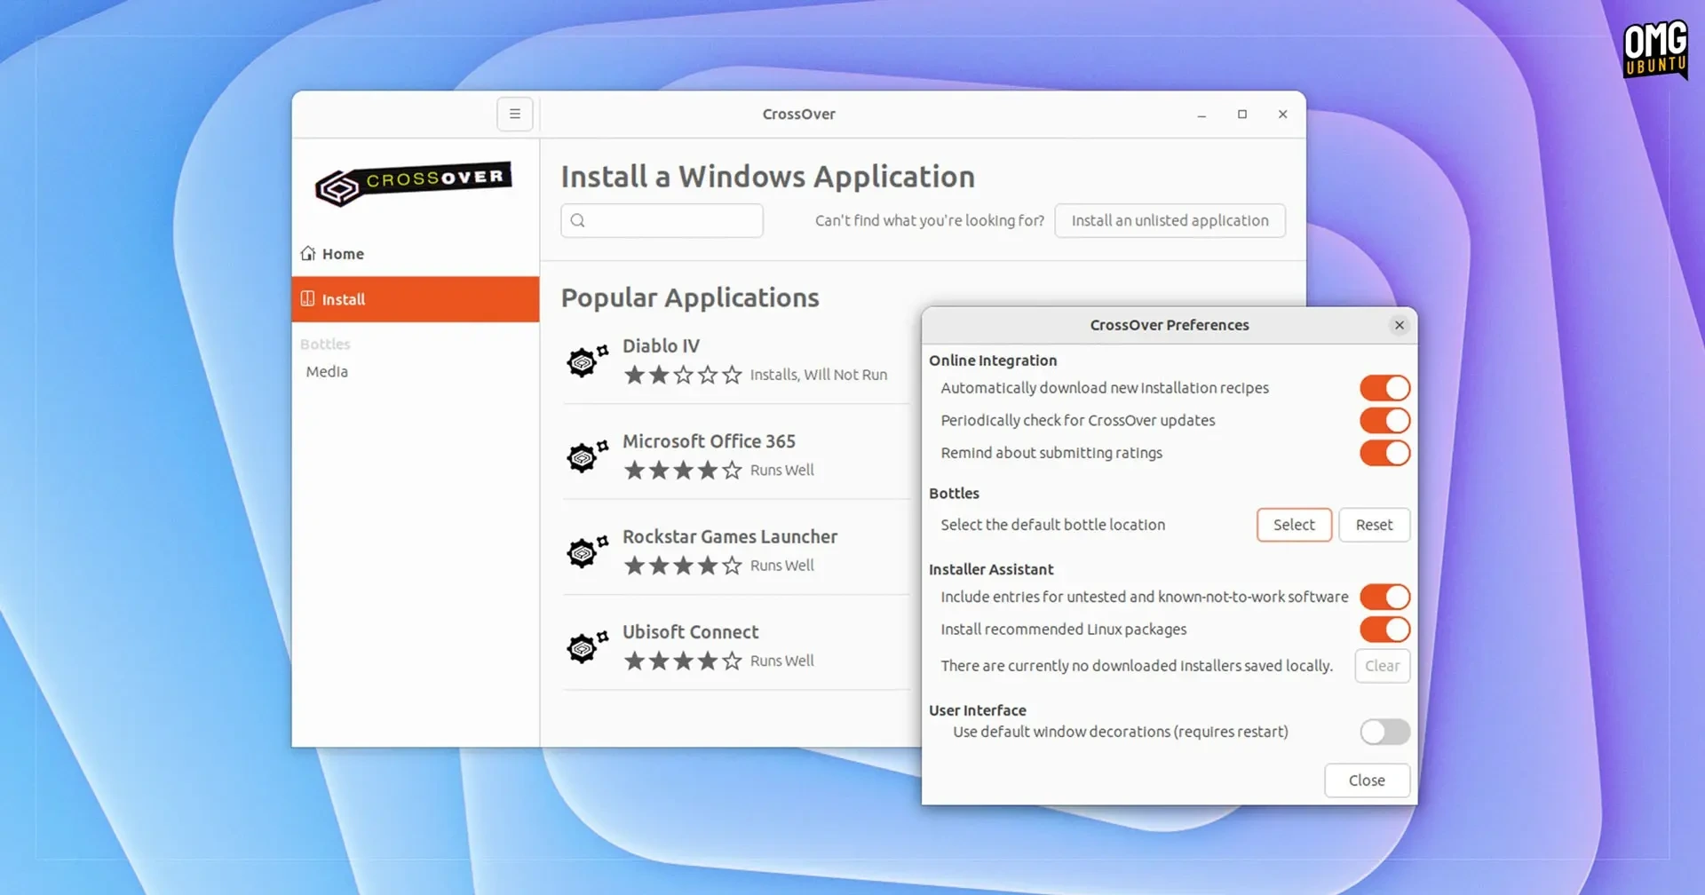Toggle include entries for untested software
The height and width of the screenshot is (895, 1705).
point(1384,597)
